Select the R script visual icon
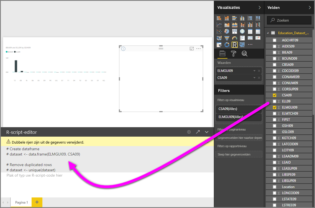Image resolution: width=315 pixels, height=208 pixels. 235,44
